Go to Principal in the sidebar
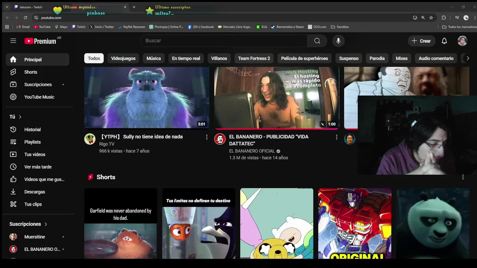Image resolution: width=477 pixels, height=268 pixels. [37, 60]
